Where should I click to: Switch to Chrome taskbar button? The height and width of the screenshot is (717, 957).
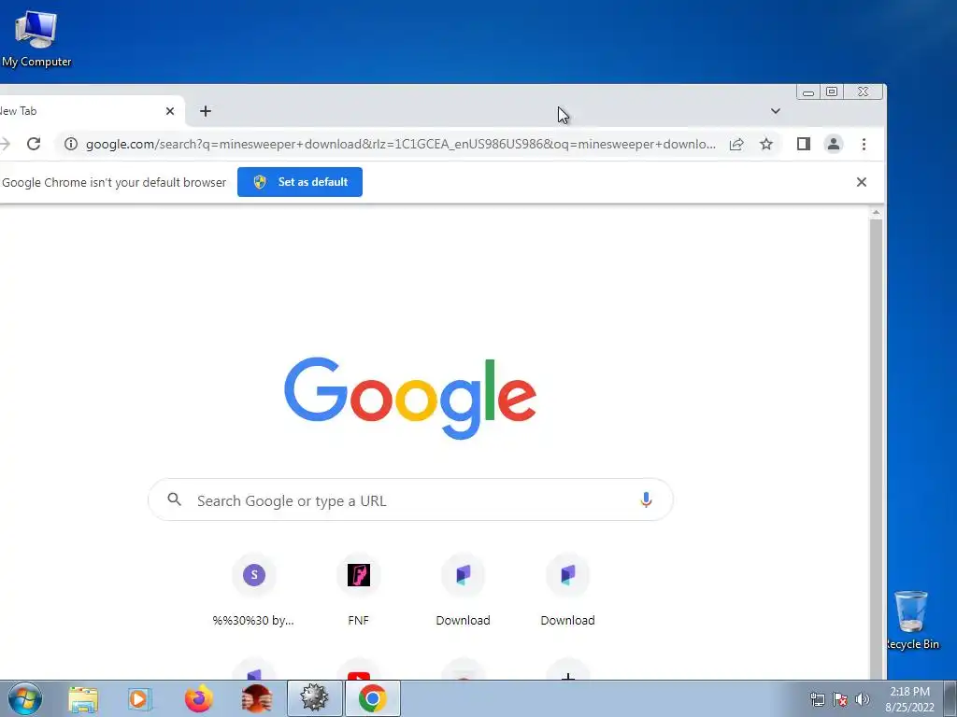pos(372,698)
